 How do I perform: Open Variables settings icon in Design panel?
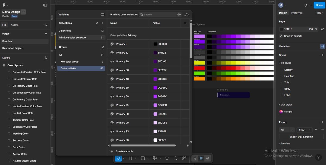[x=322, y=46]
